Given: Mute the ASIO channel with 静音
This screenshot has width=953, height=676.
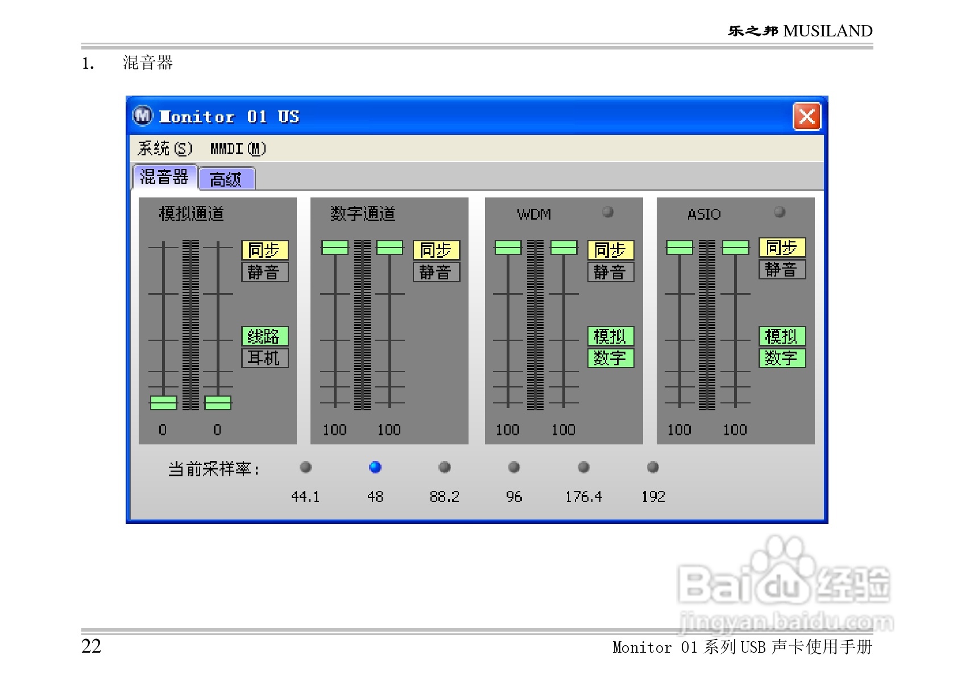Looking at the screenshot, I should point(782,269).
